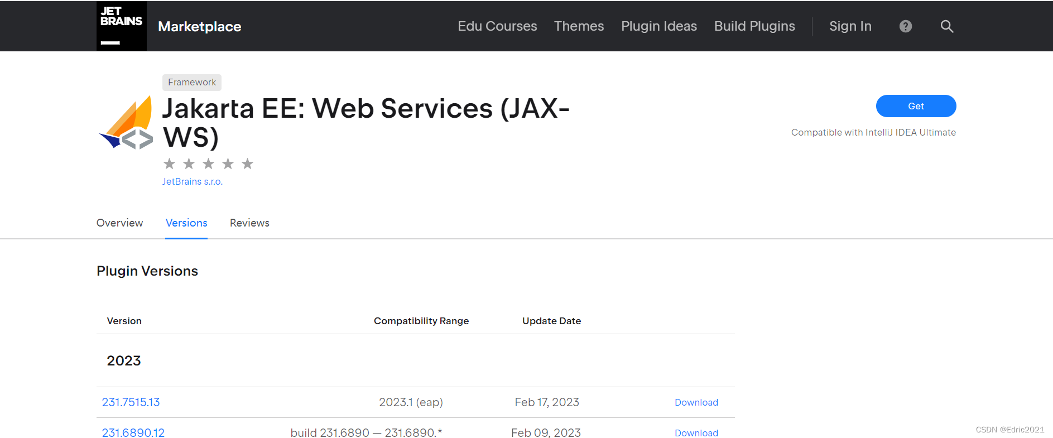
Task: Click the Compatibility Range column header
Action: pos(421,321)
